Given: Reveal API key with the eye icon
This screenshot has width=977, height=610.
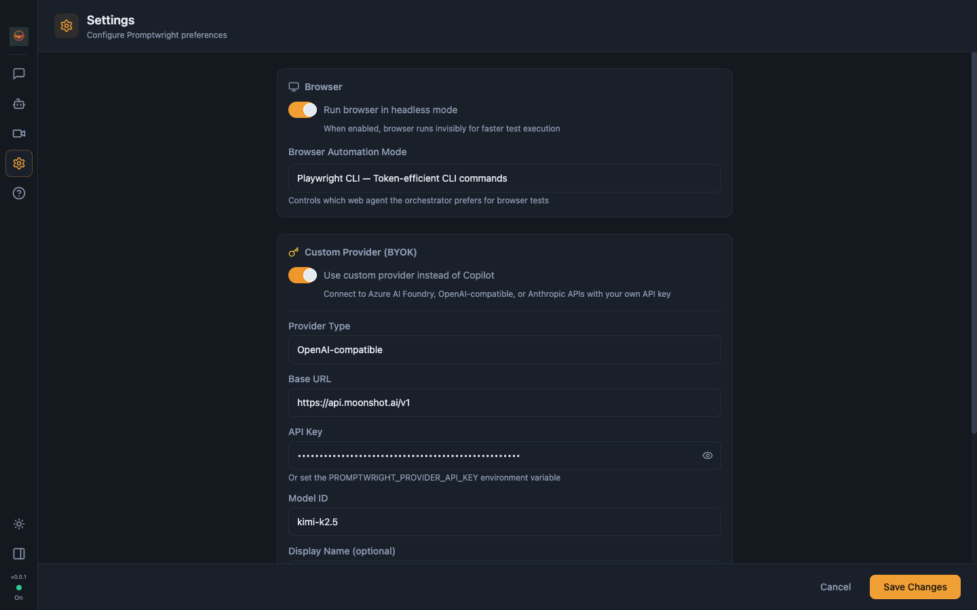Looking at the screenshot, I should 708,455.
